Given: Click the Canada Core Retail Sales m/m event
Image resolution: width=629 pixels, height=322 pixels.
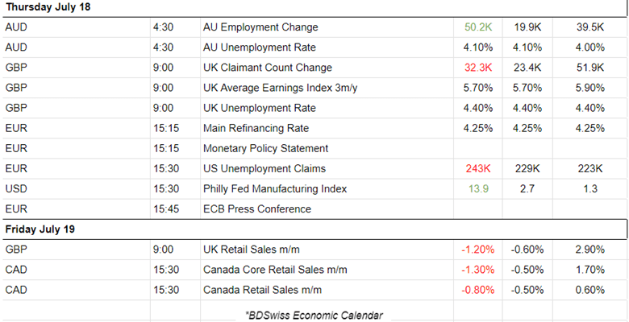Looking at the screenshot, I should (273, 270).
